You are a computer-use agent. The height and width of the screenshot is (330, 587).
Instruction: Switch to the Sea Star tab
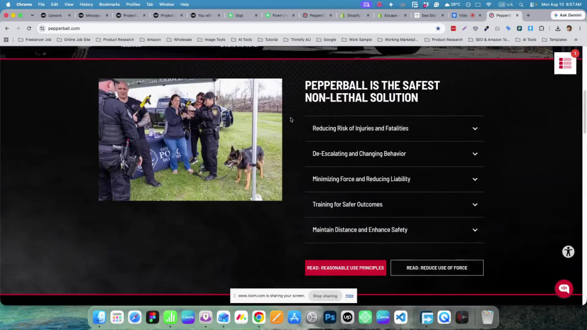(429, 15)
